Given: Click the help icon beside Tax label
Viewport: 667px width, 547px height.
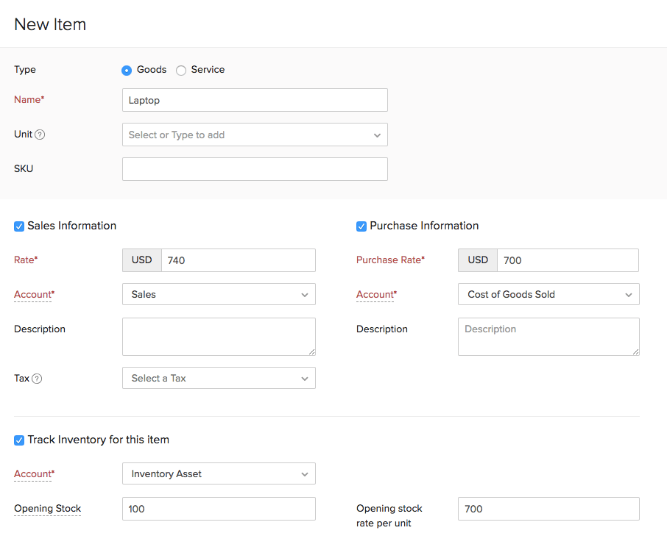Looking at the screenshot, I should 37,379.
